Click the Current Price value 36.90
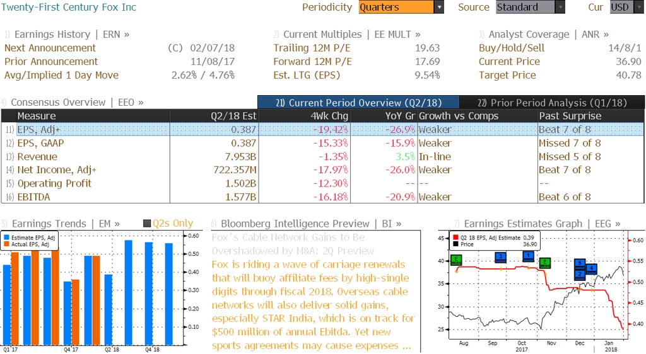Screen dimensions: 646x354 pos(629,62)
